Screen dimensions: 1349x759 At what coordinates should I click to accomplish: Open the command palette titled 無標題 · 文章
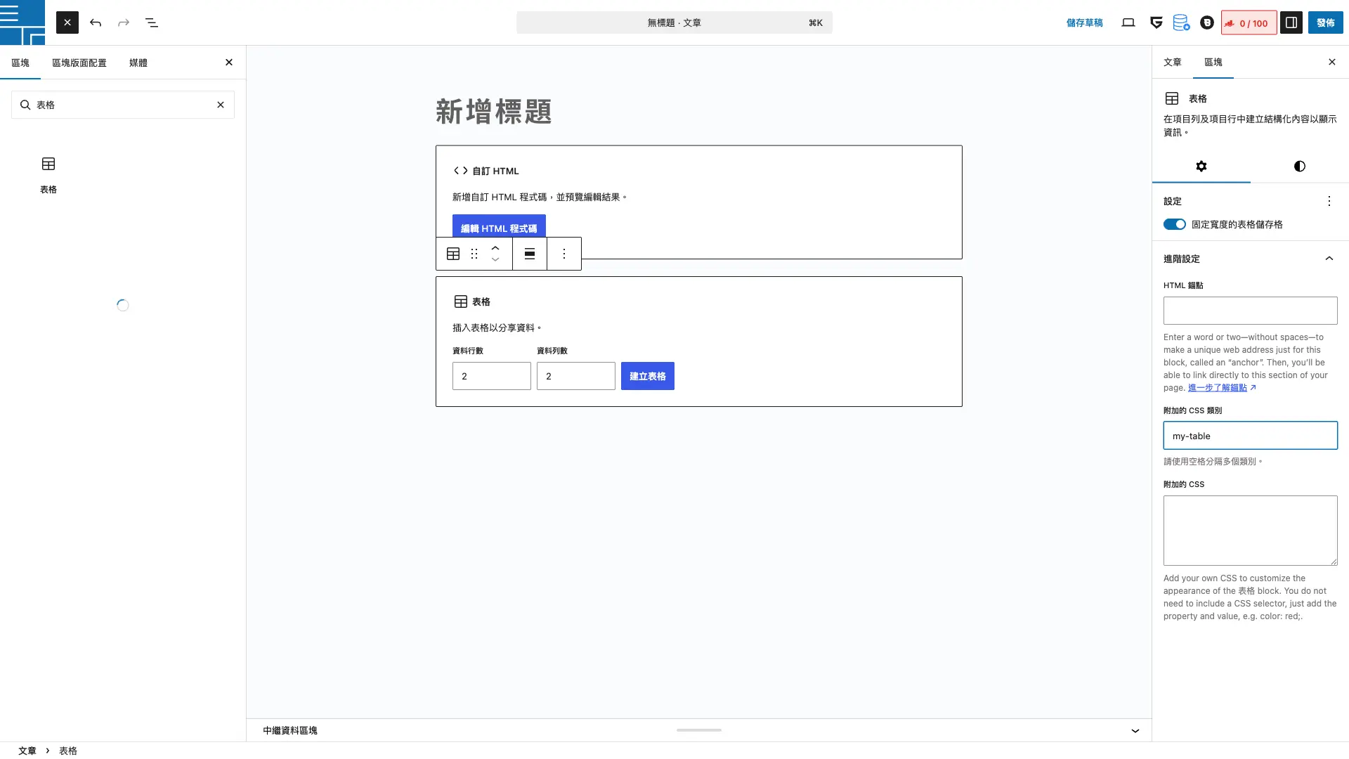pos(674,22)
